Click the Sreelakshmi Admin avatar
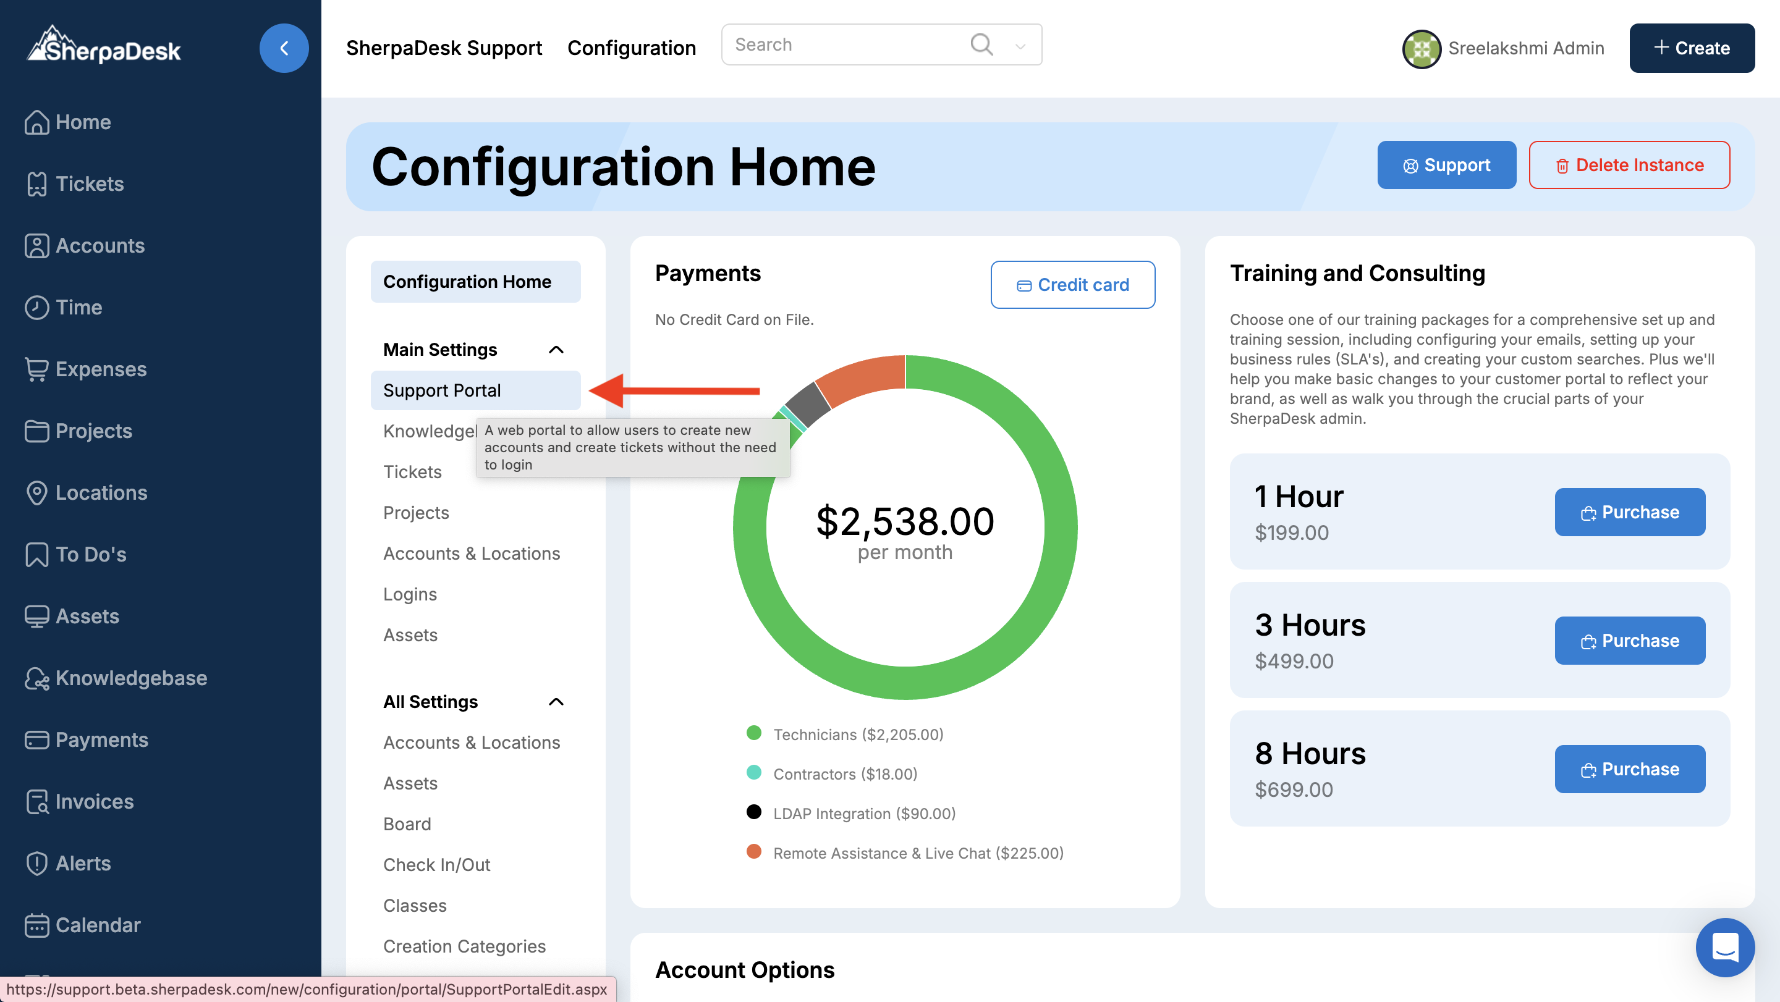The width and height of the screenshot is (1780, 1002). [1421, 48]
